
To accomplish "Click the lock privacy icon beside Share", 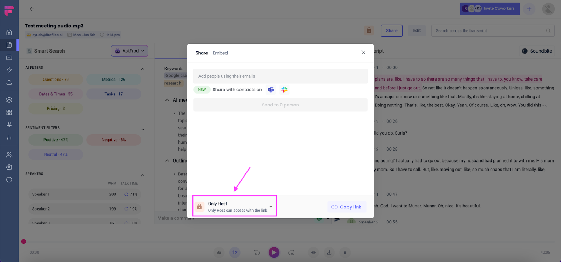I will [x=369, y=30].
